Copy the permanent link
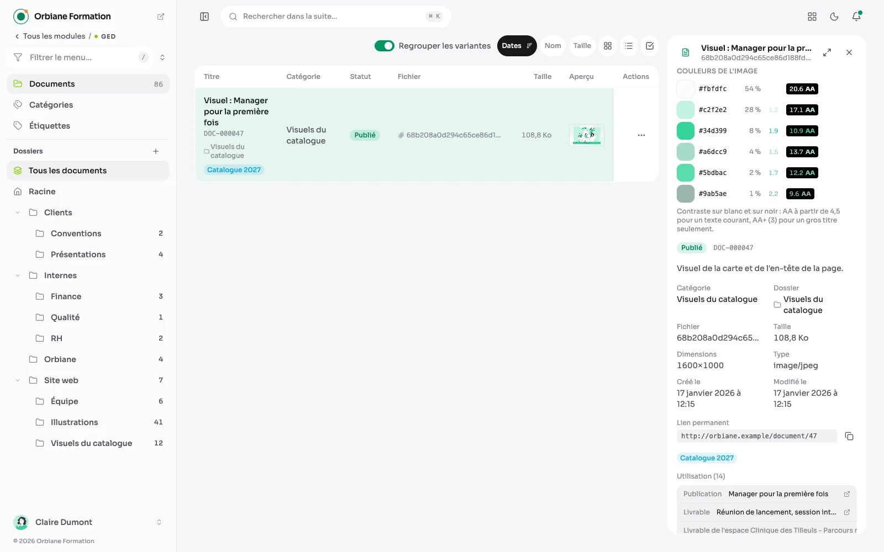 click(849, 436)
